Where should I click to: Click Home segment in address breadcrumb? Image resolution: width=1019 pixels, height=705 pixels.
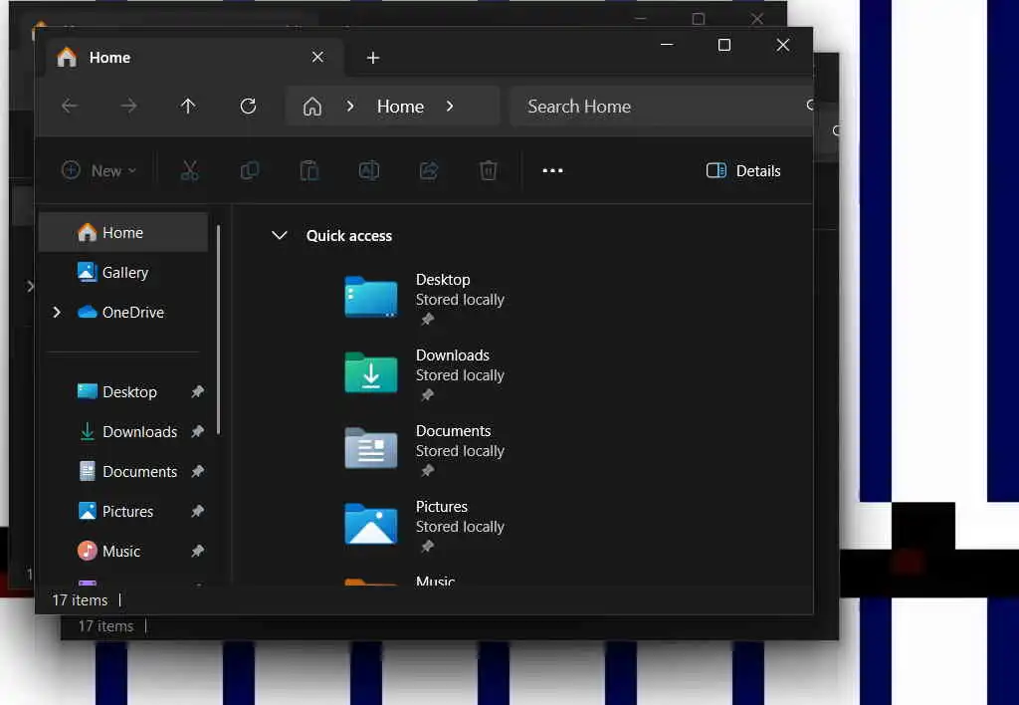[x=400, y=106]
